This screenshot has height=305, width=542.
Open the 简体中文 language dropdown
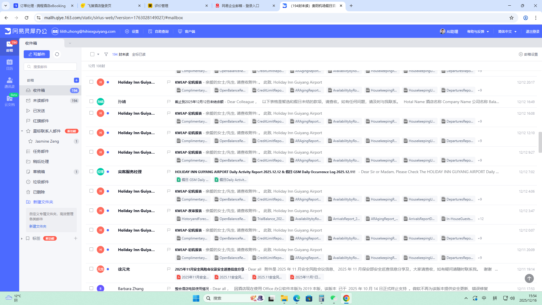507,31
